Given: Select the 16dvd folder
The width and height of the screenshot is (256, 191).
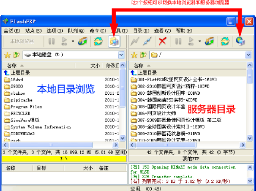Looking at the screenshot, I should point(14,80).
